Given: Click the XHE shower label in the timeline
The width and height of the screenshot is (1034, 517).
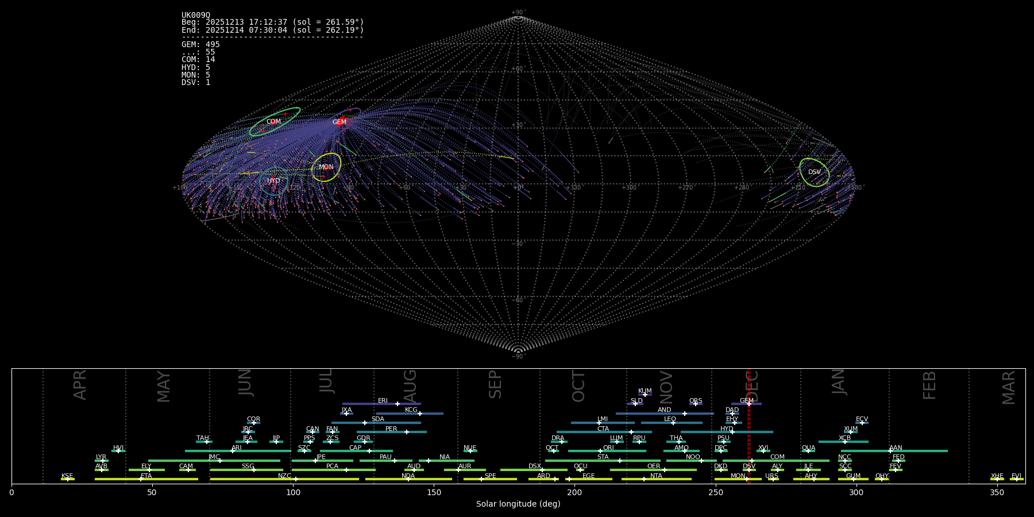Looking at the screenshot, I should pos(997,476).
